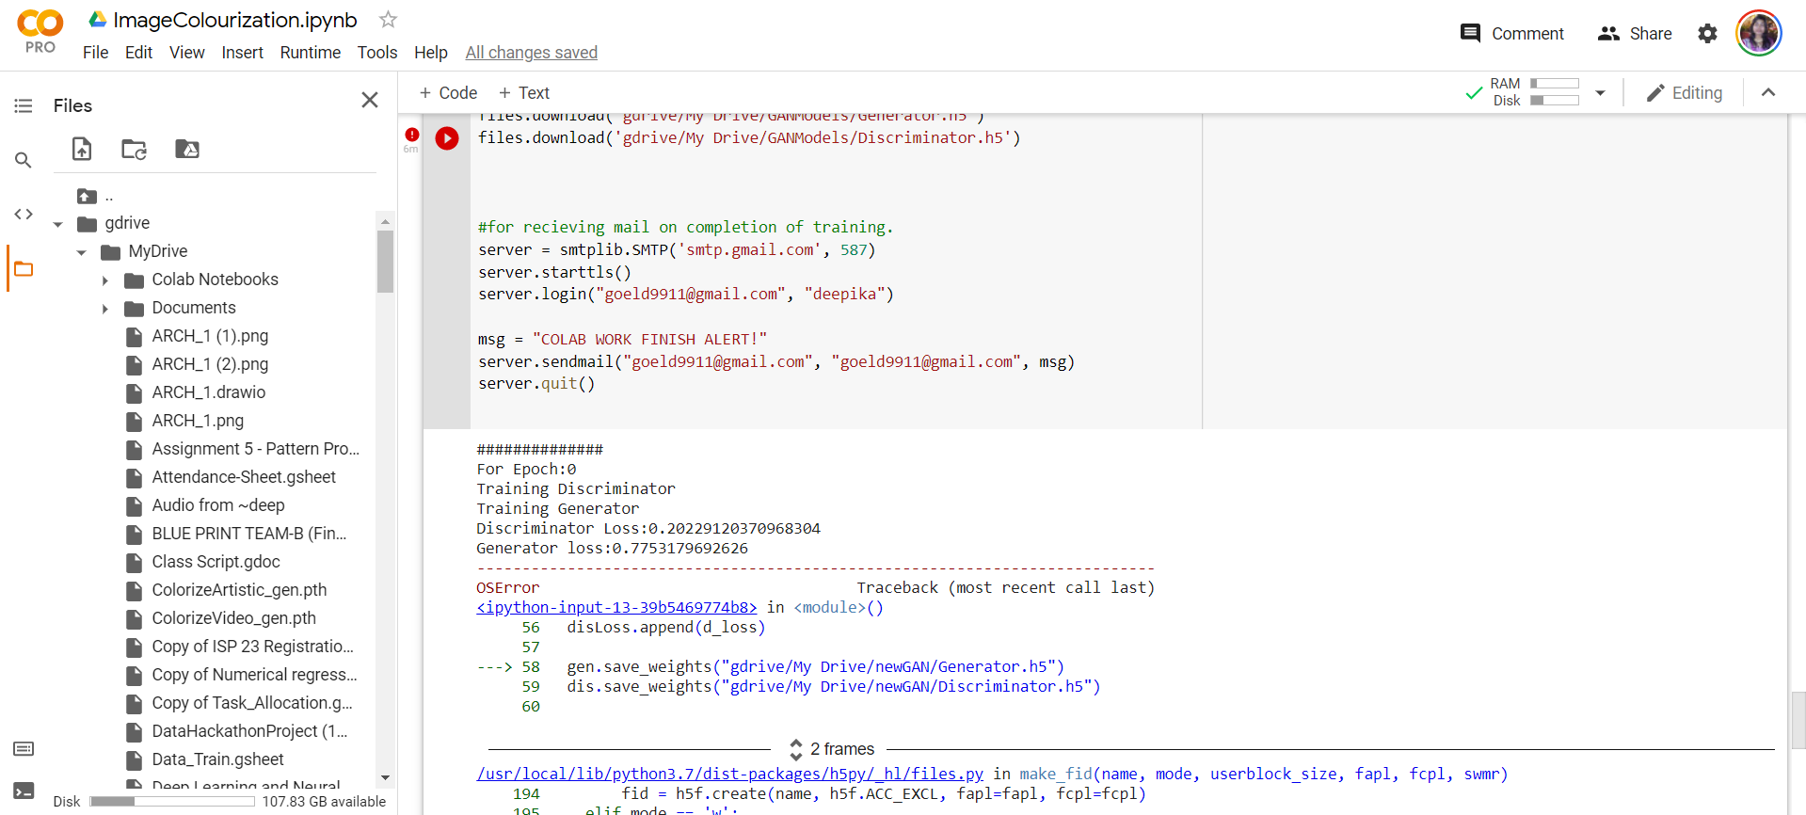Open the user account avatar

click(1759, 33)
